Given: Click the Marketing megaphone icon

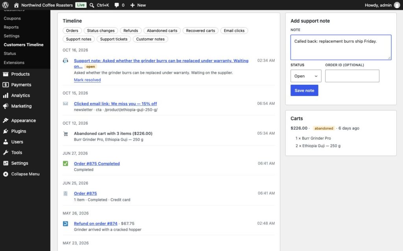Looking at the screenshot, I should point(6,106).
